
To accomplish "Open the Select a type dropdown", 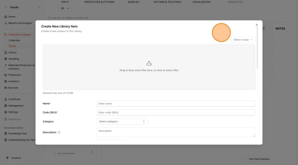I will [243, 40].
